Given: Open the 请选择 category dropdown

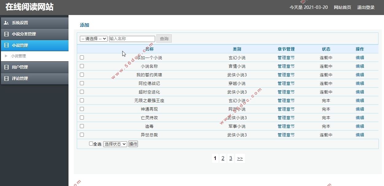Looking at the screenshot, I should [x=94, y=39].
